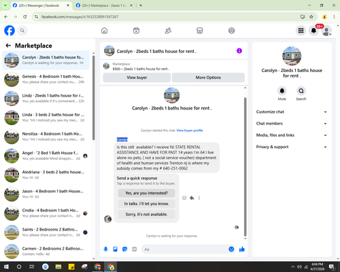Open the Facebook logo home link
340x272 pixels.
coord(10,31)
